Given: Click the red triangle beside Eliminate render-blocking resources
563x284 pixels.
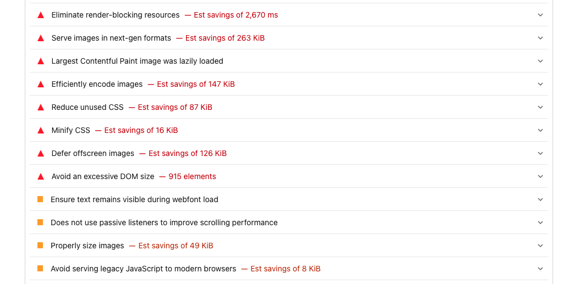Looking at the screenshot, I should tap(41, 15).
